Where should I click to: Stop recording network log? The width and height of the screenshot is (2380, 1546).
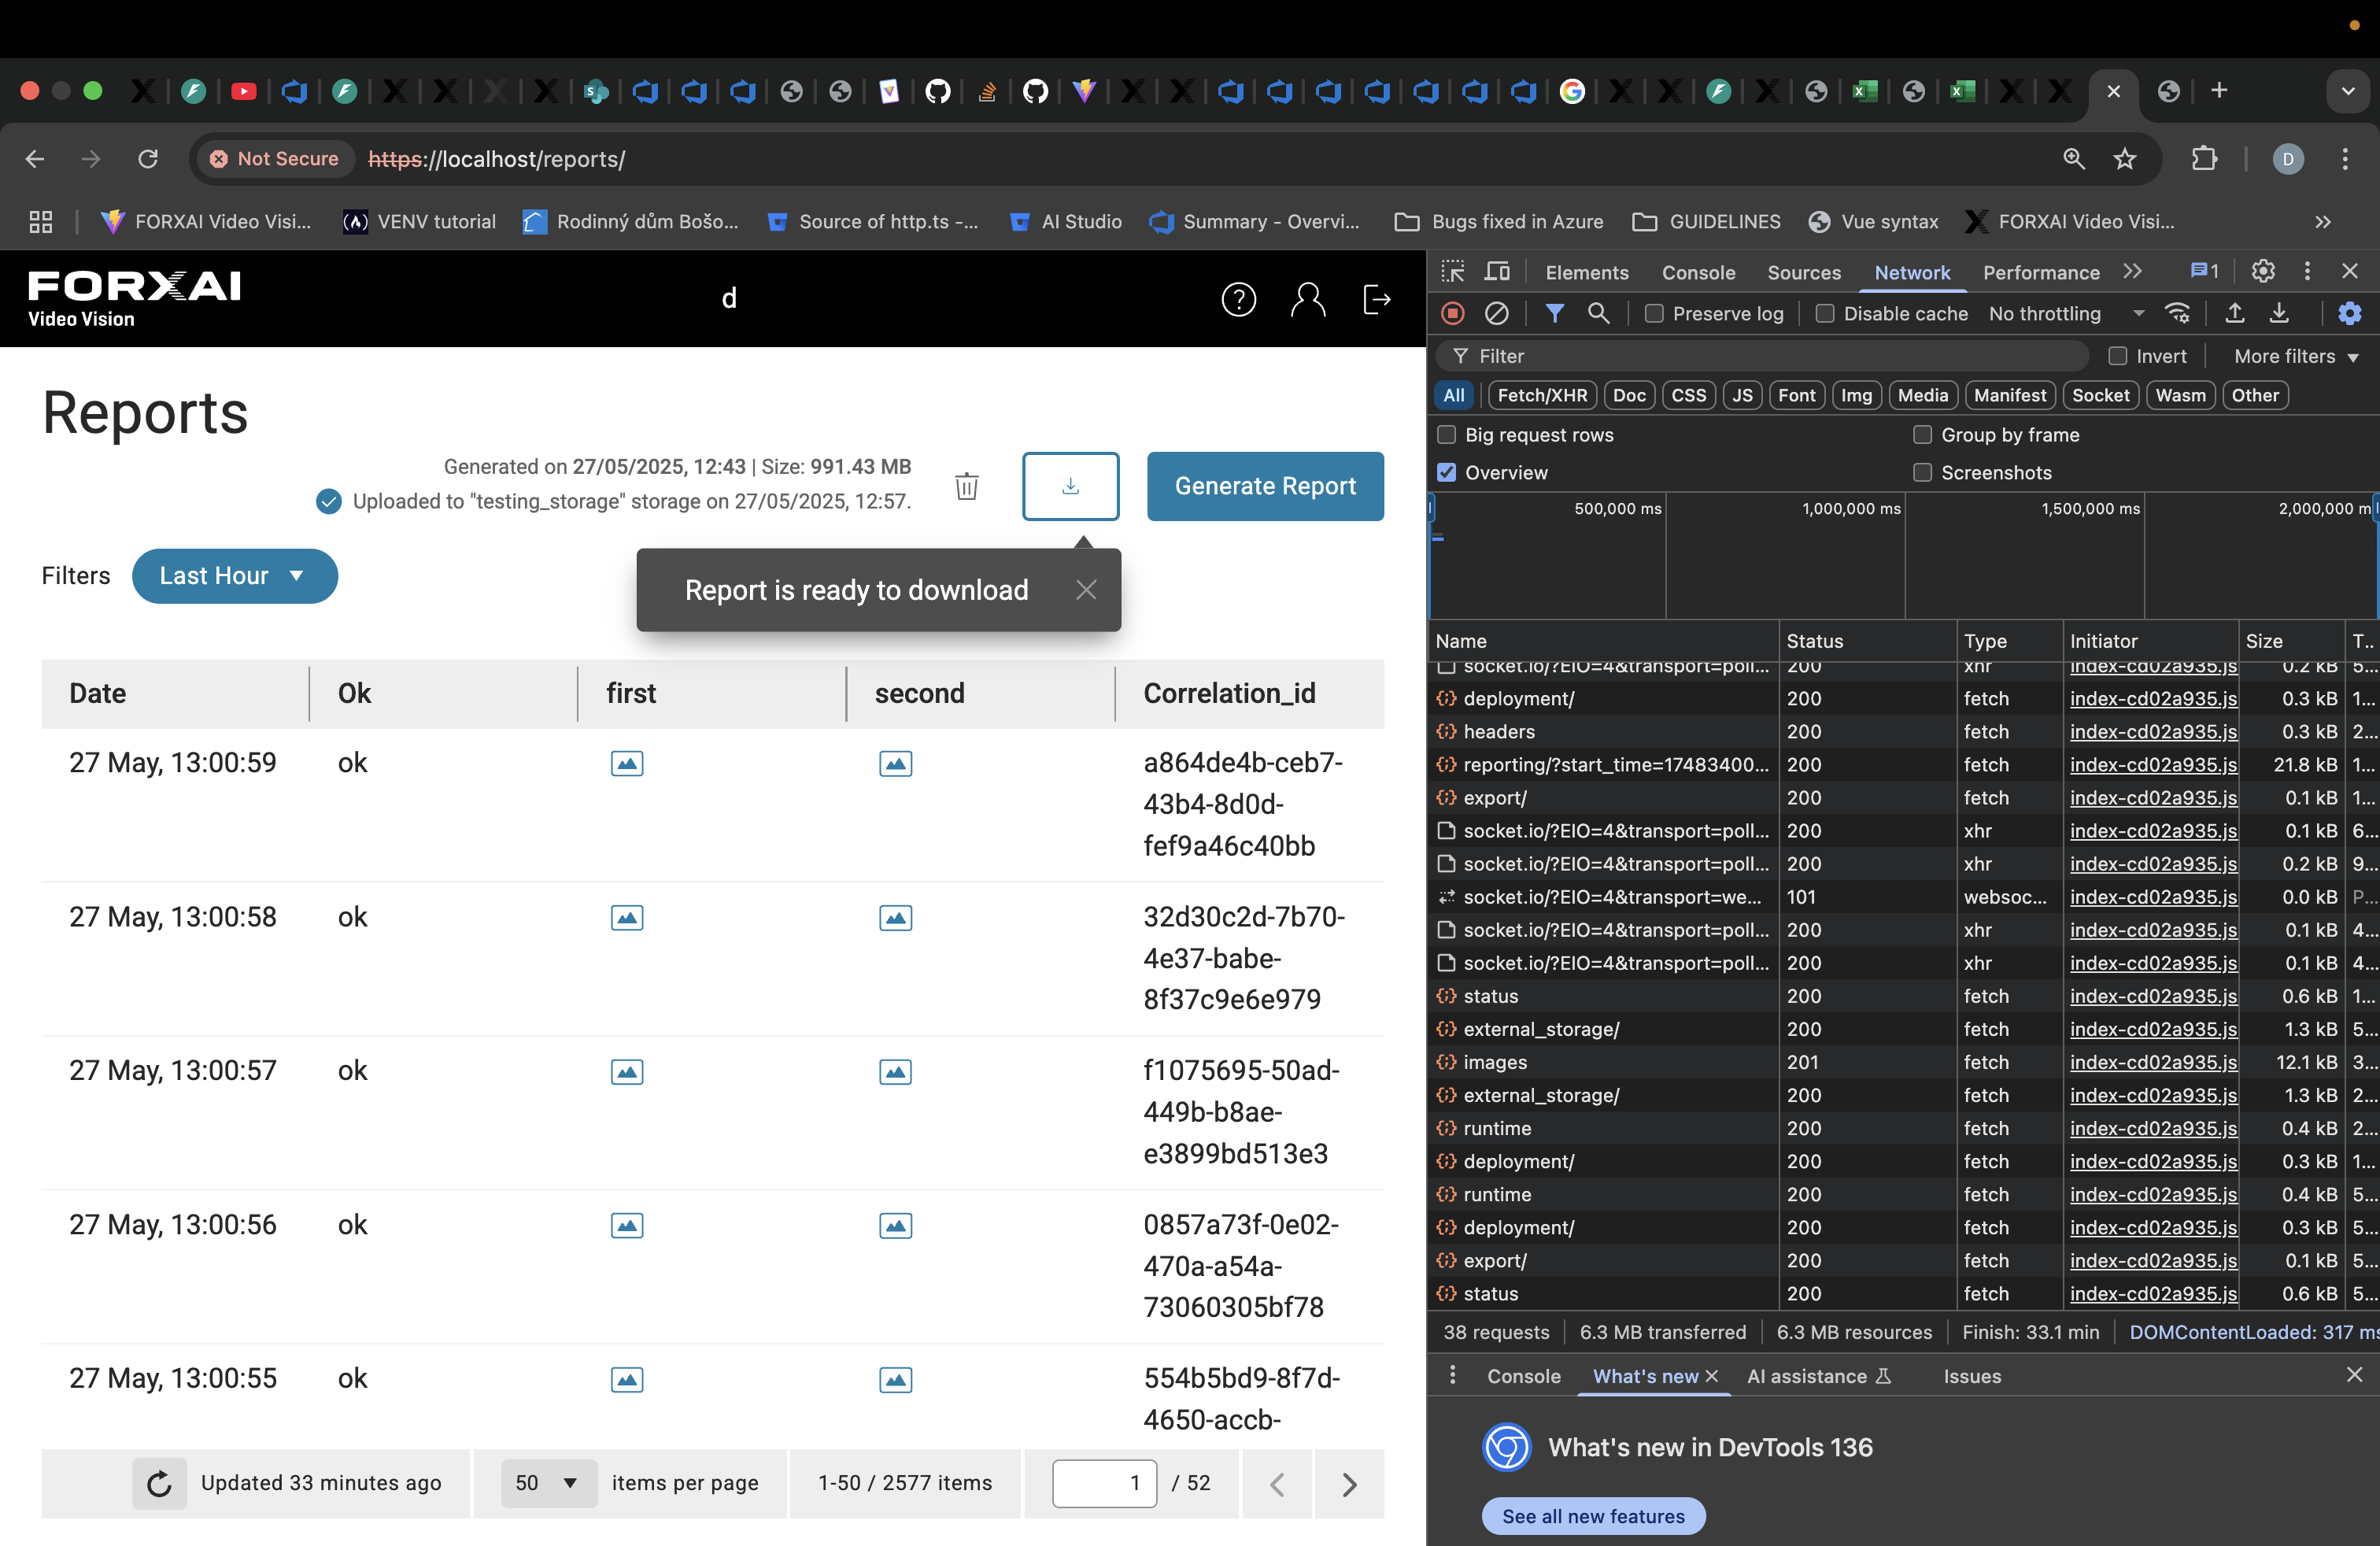coord(1453,314)
